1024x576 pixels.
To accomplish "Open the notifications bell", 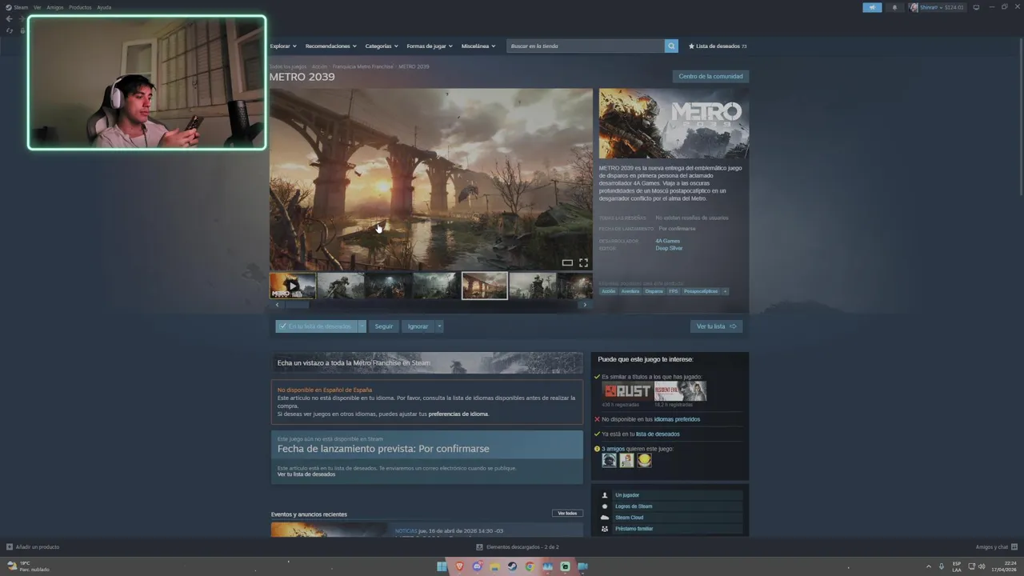I will pyautogui.click(x=894, y=7).
